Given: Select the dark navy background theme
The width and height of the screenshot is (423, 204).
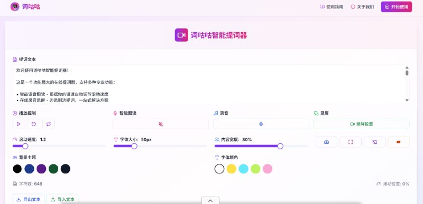Looking at the screenshot, I should click(66, 169).
